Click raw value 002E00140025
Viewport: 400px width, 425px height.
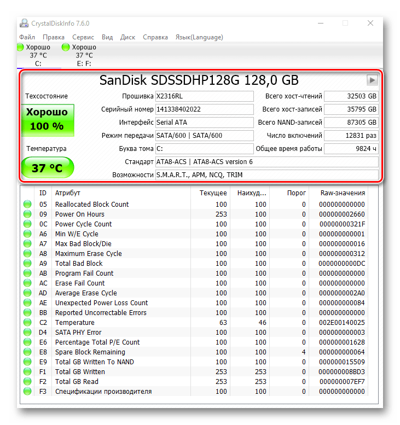[x=341, y=323]
